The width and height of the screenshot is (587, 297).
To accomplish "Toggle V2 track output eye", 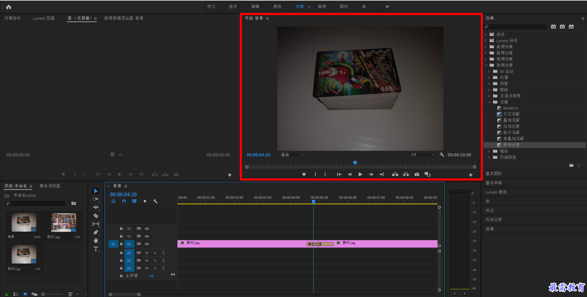I will pyautogui.click(x=147, y=236).
